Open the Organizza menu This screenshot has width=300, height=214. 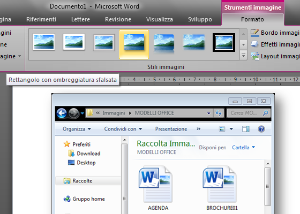77,129
